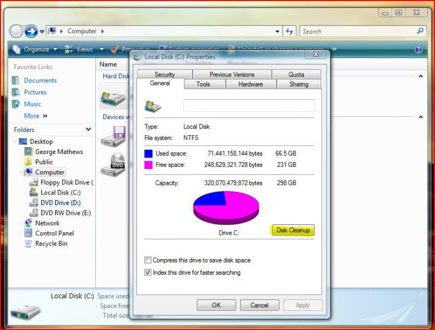
Task: Switch to the Previous Versions tab
Action: tap(232, 74)
